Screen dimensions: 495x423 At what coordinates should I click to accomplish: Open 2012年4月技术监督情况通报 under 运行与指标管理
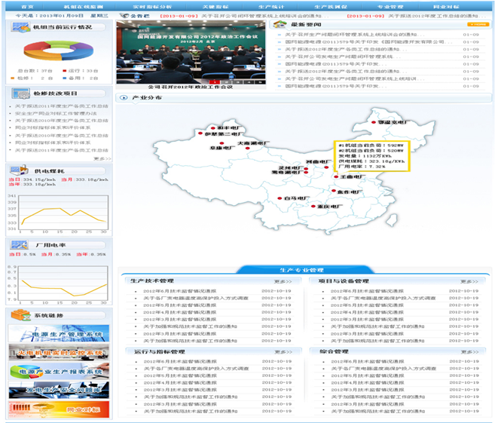point(180,382)
